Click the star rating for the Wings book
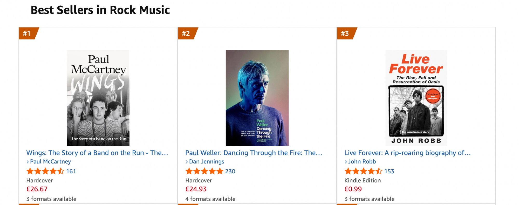The width and height of the screenshot is (519, 205). [45, 171]
